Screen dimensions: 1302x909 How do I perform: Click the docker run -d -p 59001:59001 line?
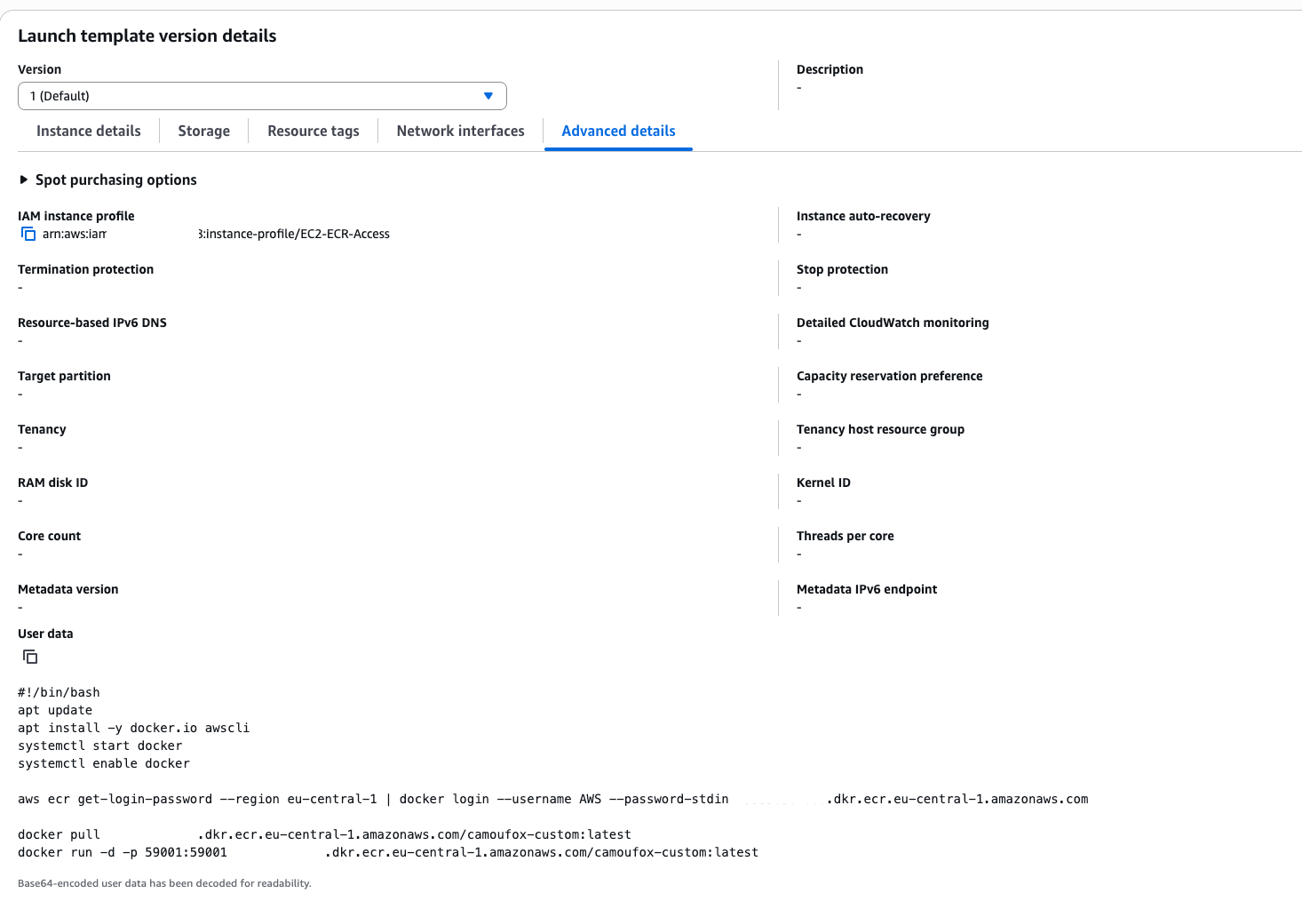click(x=388, y=852)
